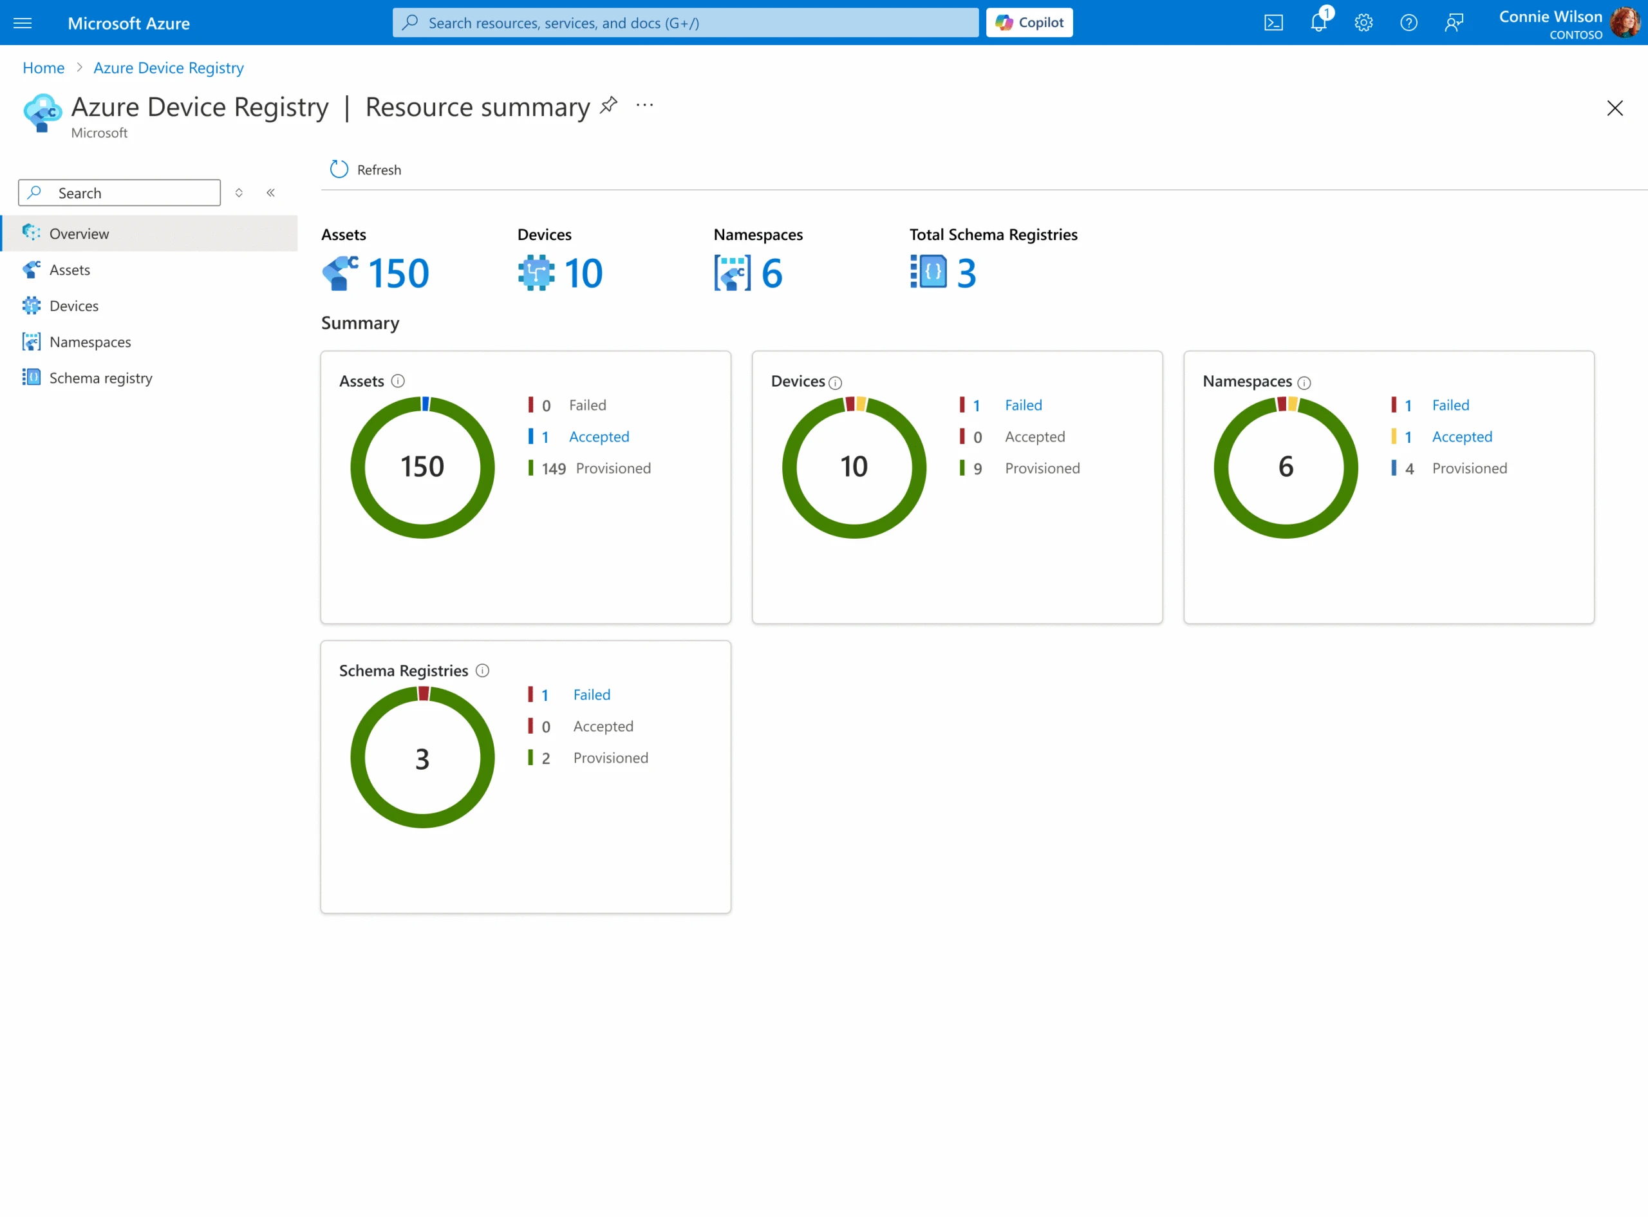Select Assets in the sidebar
Screen dimensions: 1648x1217
(x=70, y=270)
